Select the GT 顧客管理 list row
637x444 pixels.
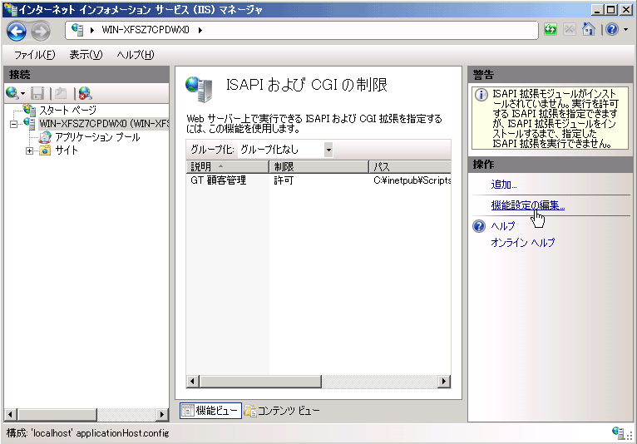point(219,180)
